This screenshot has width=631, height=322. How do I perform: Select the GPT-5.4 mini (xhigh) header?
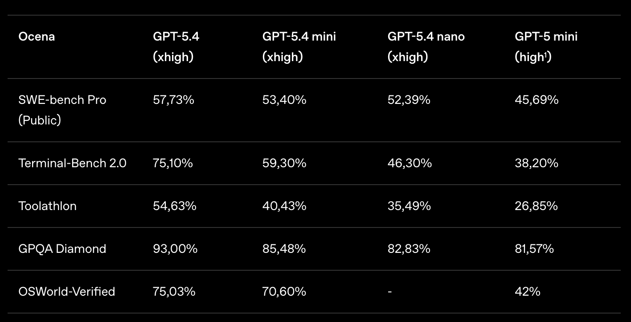(299, 46)
